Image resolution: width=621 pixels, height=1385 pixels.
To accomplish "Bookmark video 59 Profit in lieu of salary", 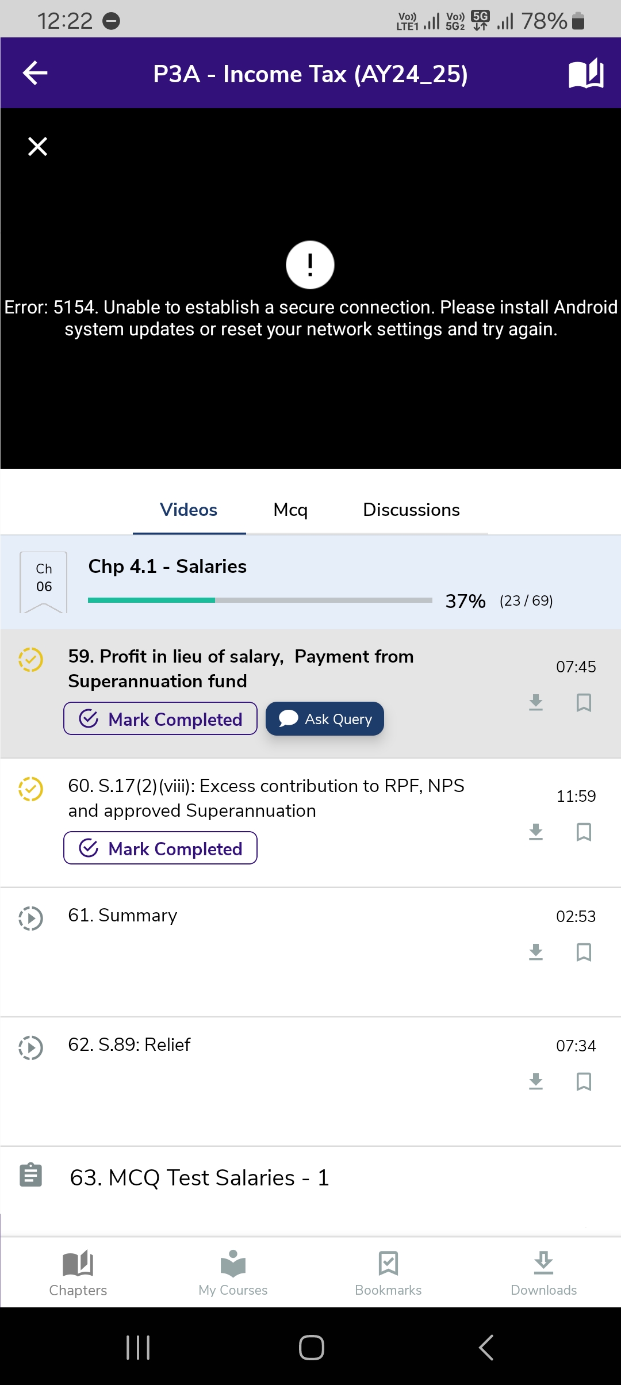I will [x=584, y=702].
